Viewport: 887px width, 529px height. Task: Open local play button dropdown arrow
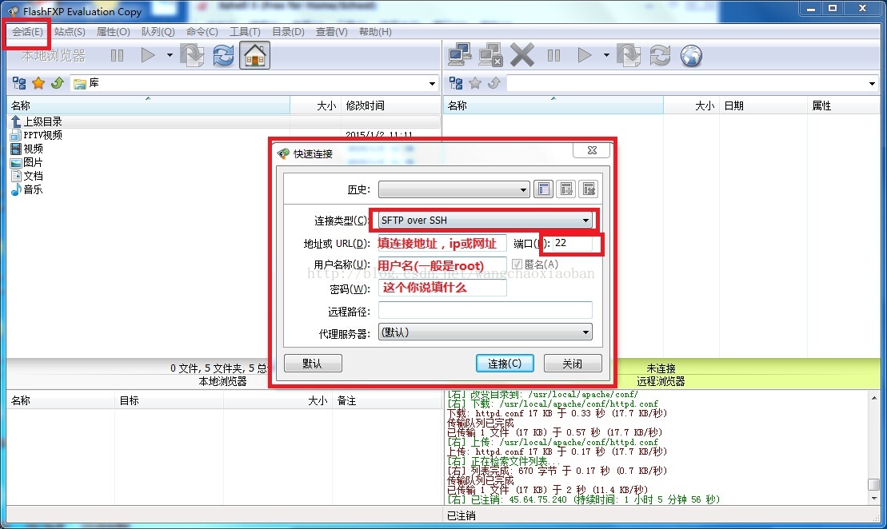click(x=170, y=55)
